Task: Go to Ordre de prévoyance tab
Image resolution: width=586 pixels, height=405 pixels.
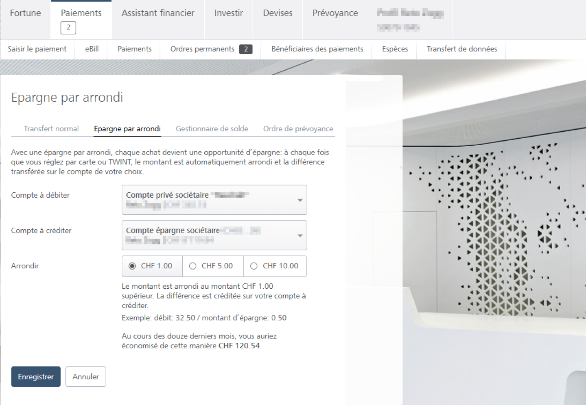Action: pyautogui.click(x=298, y=129)
